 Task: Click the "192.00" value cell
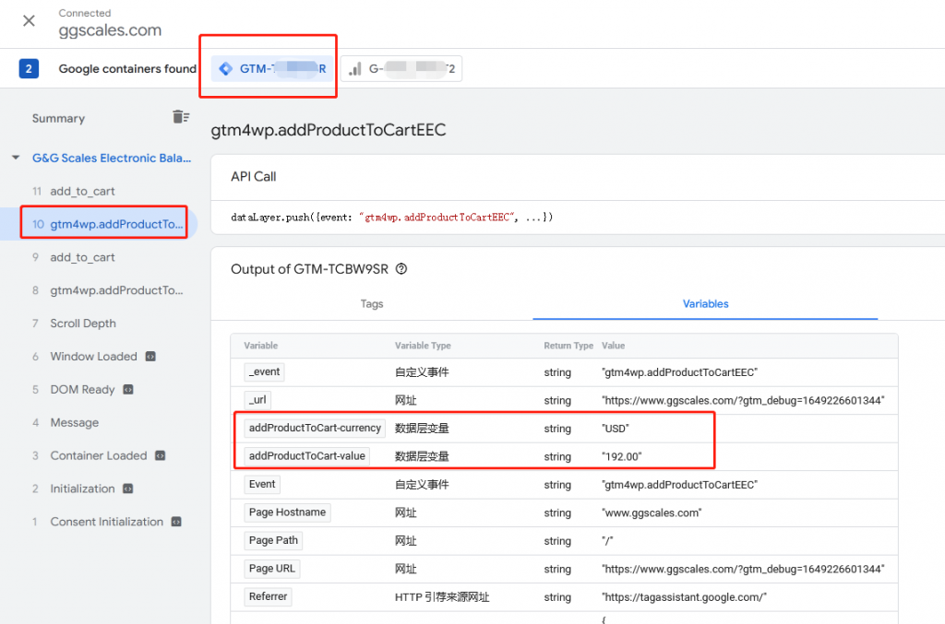click(x=622, y=457)
